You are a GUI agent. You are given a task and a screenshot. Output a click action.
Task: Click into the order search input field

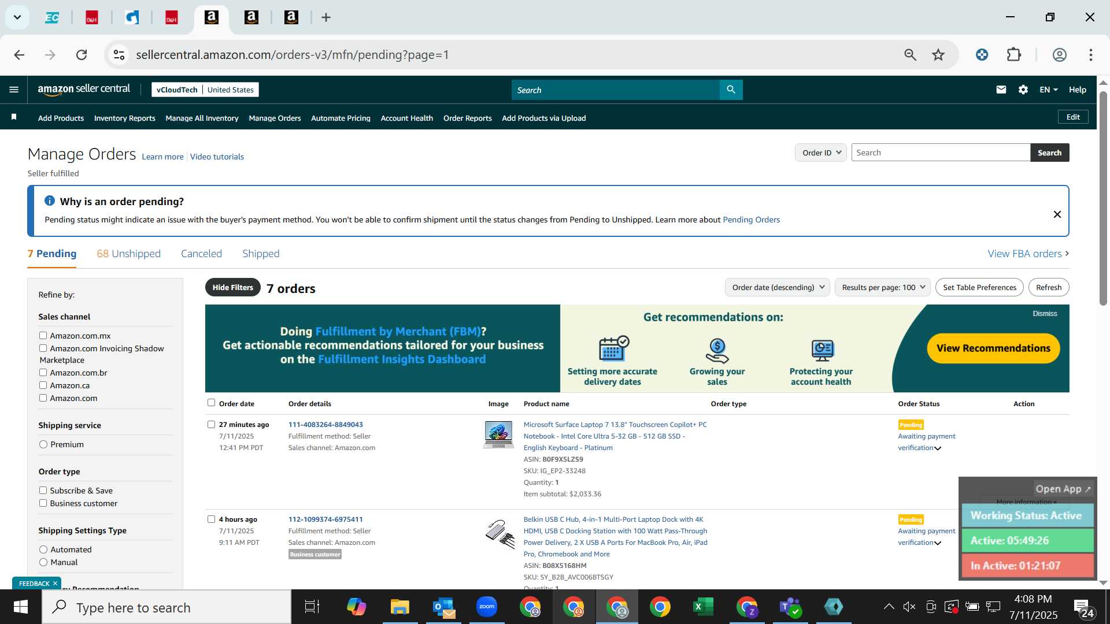point(941,153)
